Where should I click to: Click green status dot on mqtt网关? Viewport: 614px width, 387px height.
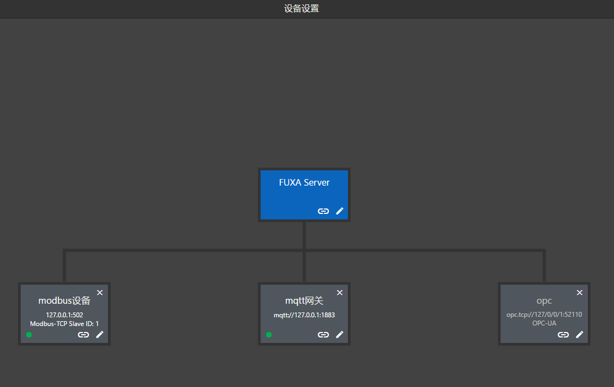pos(269,335)
